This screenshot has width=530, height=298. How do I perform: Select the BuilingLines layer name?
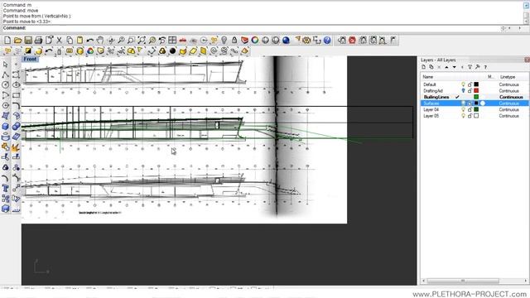point(436,97)
